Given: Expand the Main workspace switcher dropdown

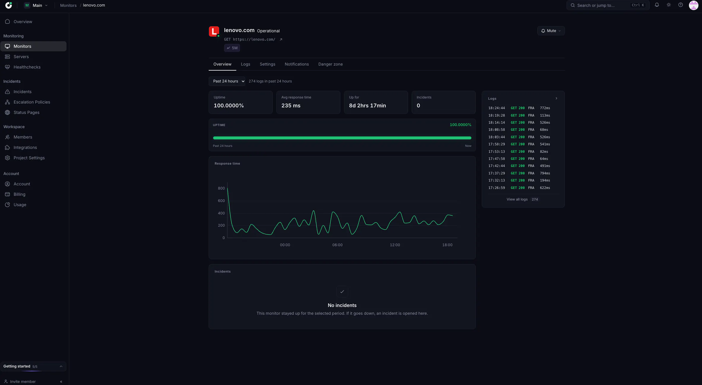Looking at the screenshot, I should (x=36, y=5).
